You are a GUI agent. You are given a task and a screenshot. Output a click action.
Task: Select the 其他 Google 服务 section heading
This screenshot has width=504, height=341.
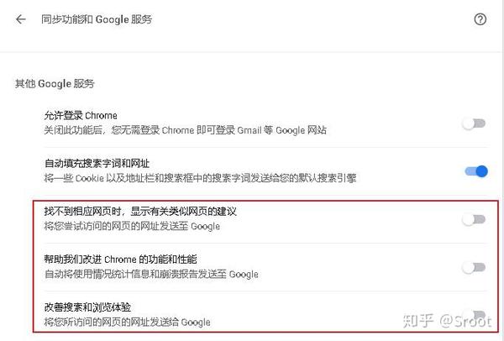coord(55,84)
